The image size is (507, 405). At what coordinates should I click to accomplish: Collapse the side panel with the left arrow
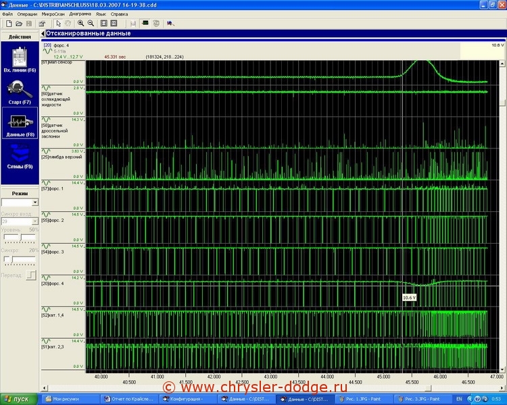coord(43,34)
